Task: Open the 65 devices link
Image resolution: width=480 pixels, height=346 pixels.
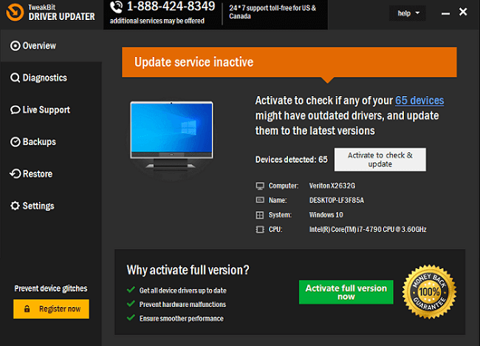Action: click(x=419, y=101)
